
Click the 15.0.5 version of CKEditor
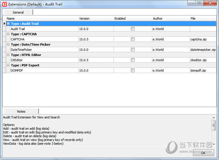pyautogui.click(x=96, y=60)
